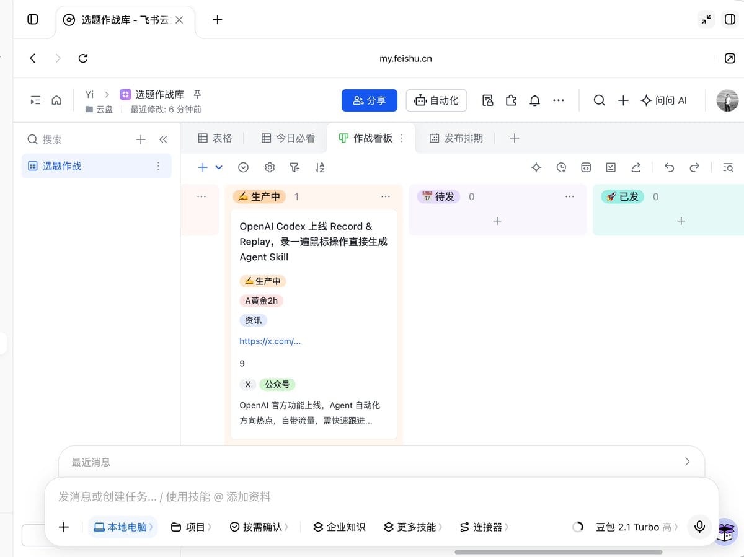Open the 项目 selector
Viewport: 744px width, 557px height.
[x=191, y=527]
